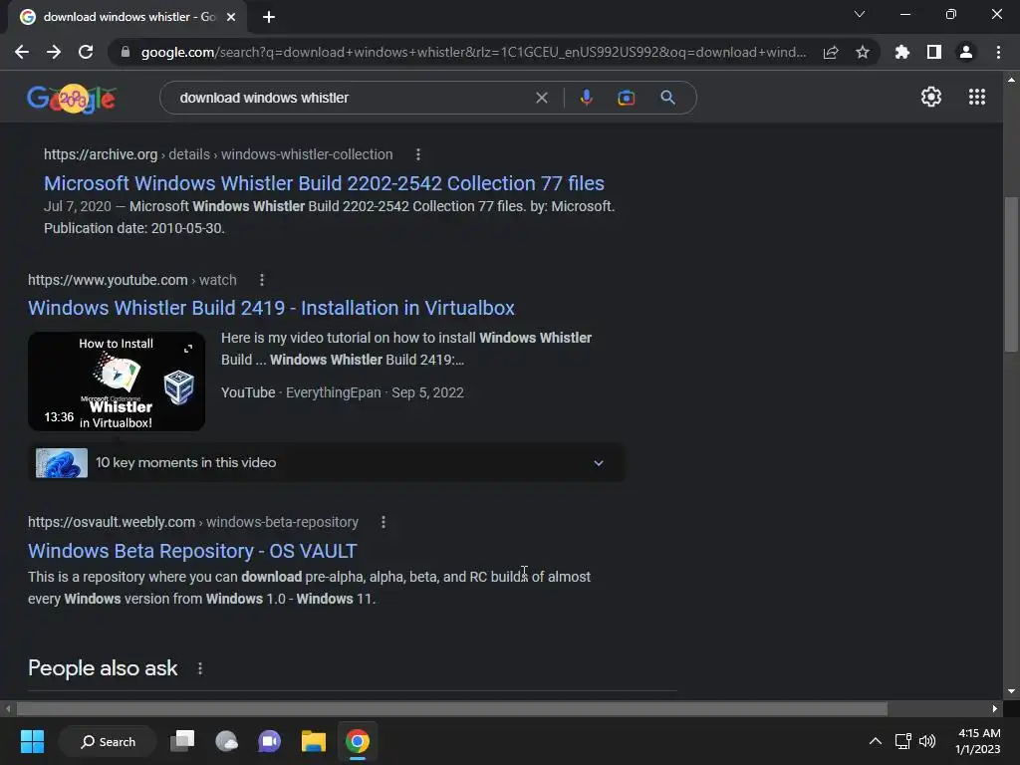The width and height of the screenshot is (1020, 765).
Task: Click the horizontal scrollbar thumb
Action: tap(452, 708)
